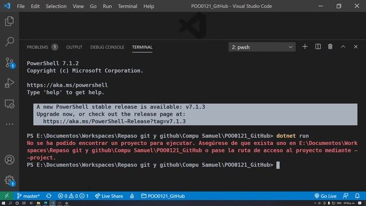Open the Edit menu
The width and height of the screenshot is (366, 206).
click(35, 6)
